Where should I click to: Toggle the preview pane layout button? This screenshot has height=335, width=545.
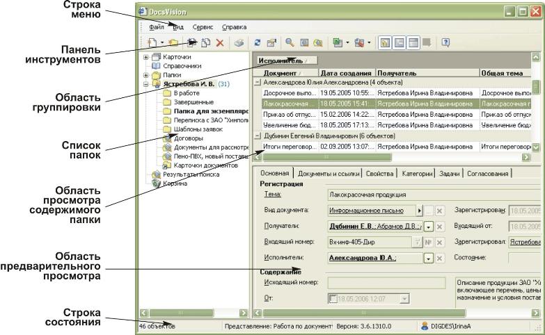pyautogui.click(x=413, y=42)
